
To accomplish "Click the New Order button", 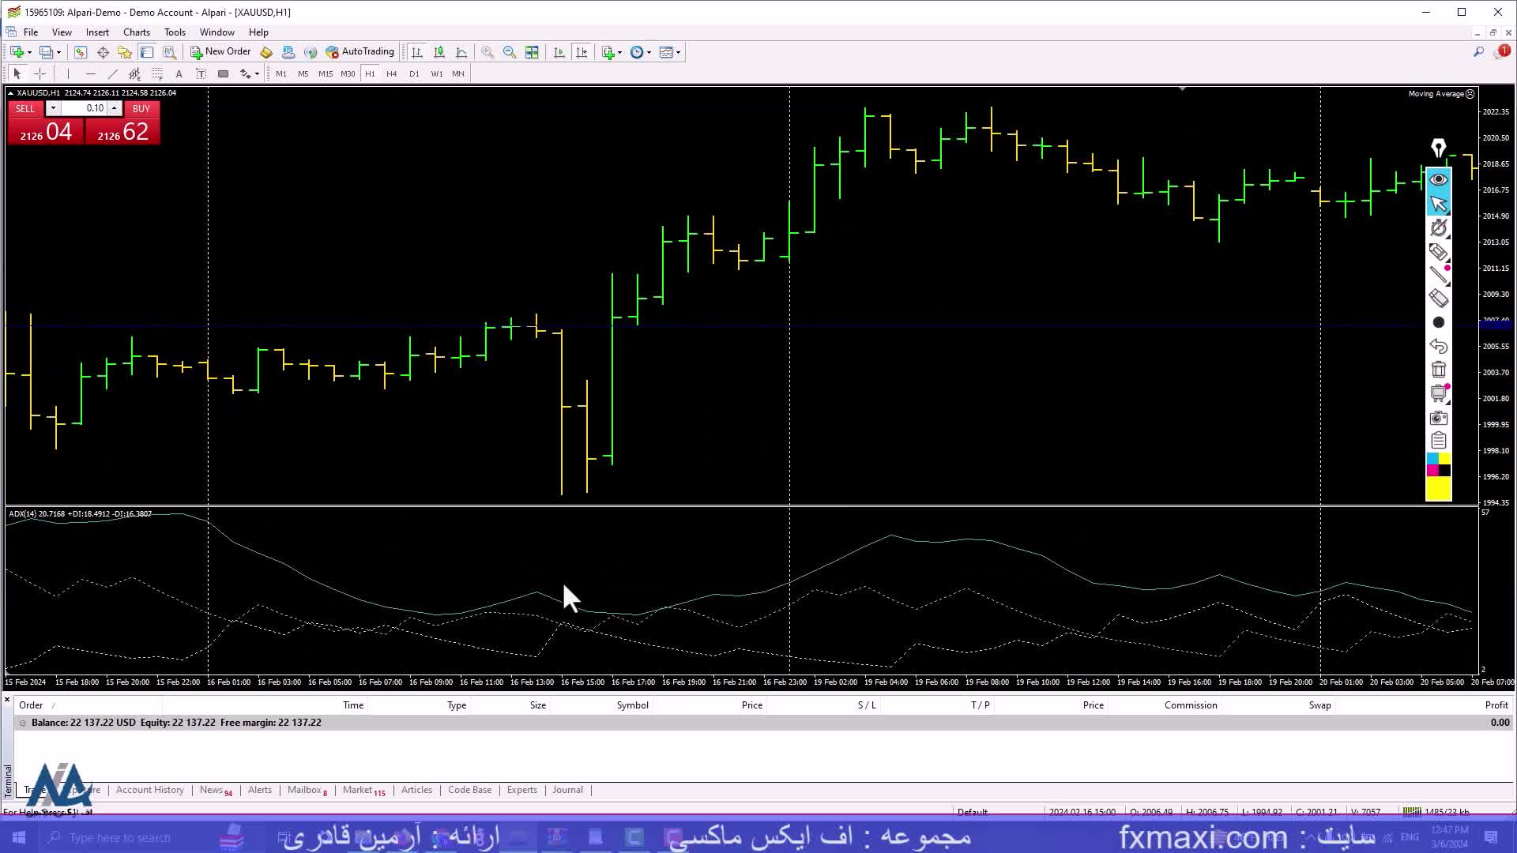I will pos(220,52).
